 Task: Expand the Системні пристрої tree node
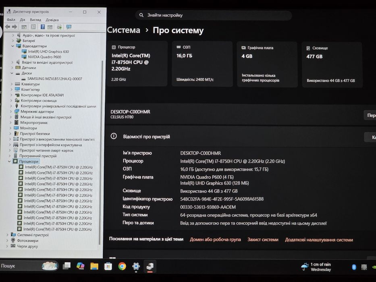click(7, 235)
